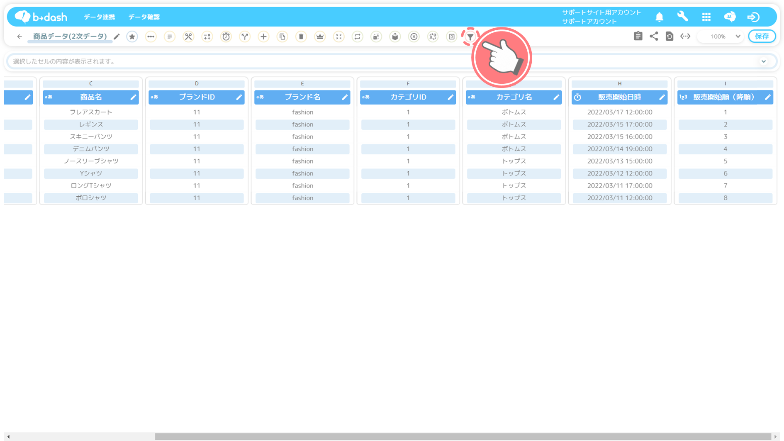Select the ロングTシャツ cell
Viewport: 784px width, 441px height.
coord(91,185)
